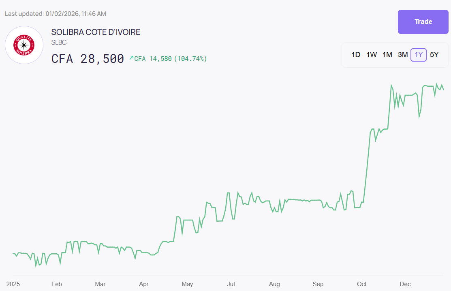Viewport: 451px width, 291px height.
Task: Select the 1W time range
Action: point(372,55)
